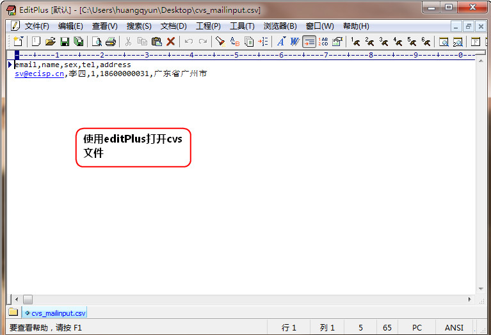
Task: Select the cvs_mailinput.csv document tab
Action: [x=55, y=313]
